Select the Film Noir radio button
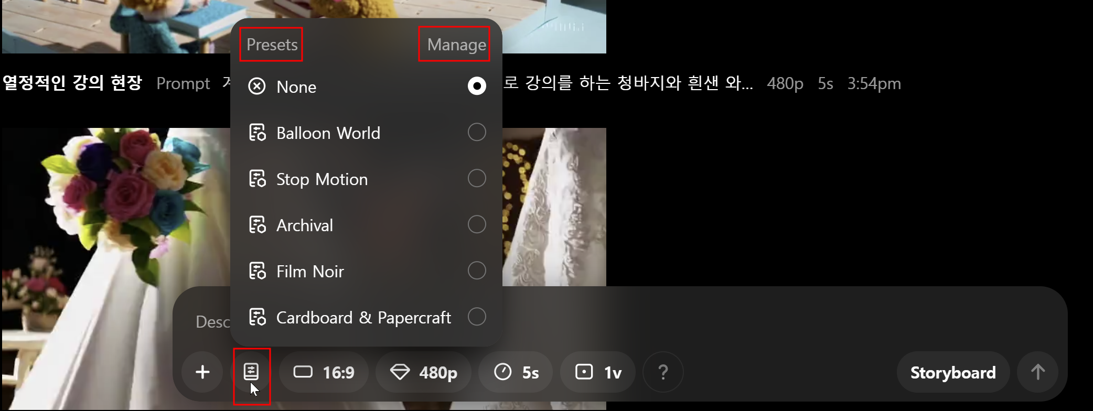 click(x=477, y=271)
